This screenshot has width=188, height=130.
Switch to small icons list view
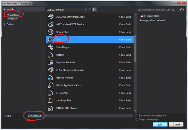[95, 10]
